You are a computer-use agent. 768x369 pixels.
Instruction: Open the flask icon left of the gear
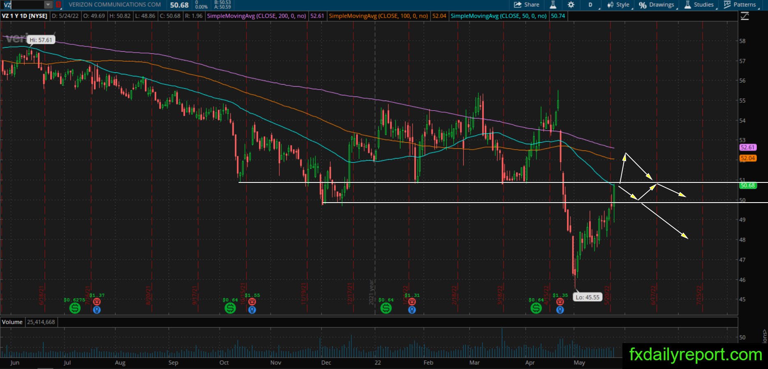[x=553, y=5]
